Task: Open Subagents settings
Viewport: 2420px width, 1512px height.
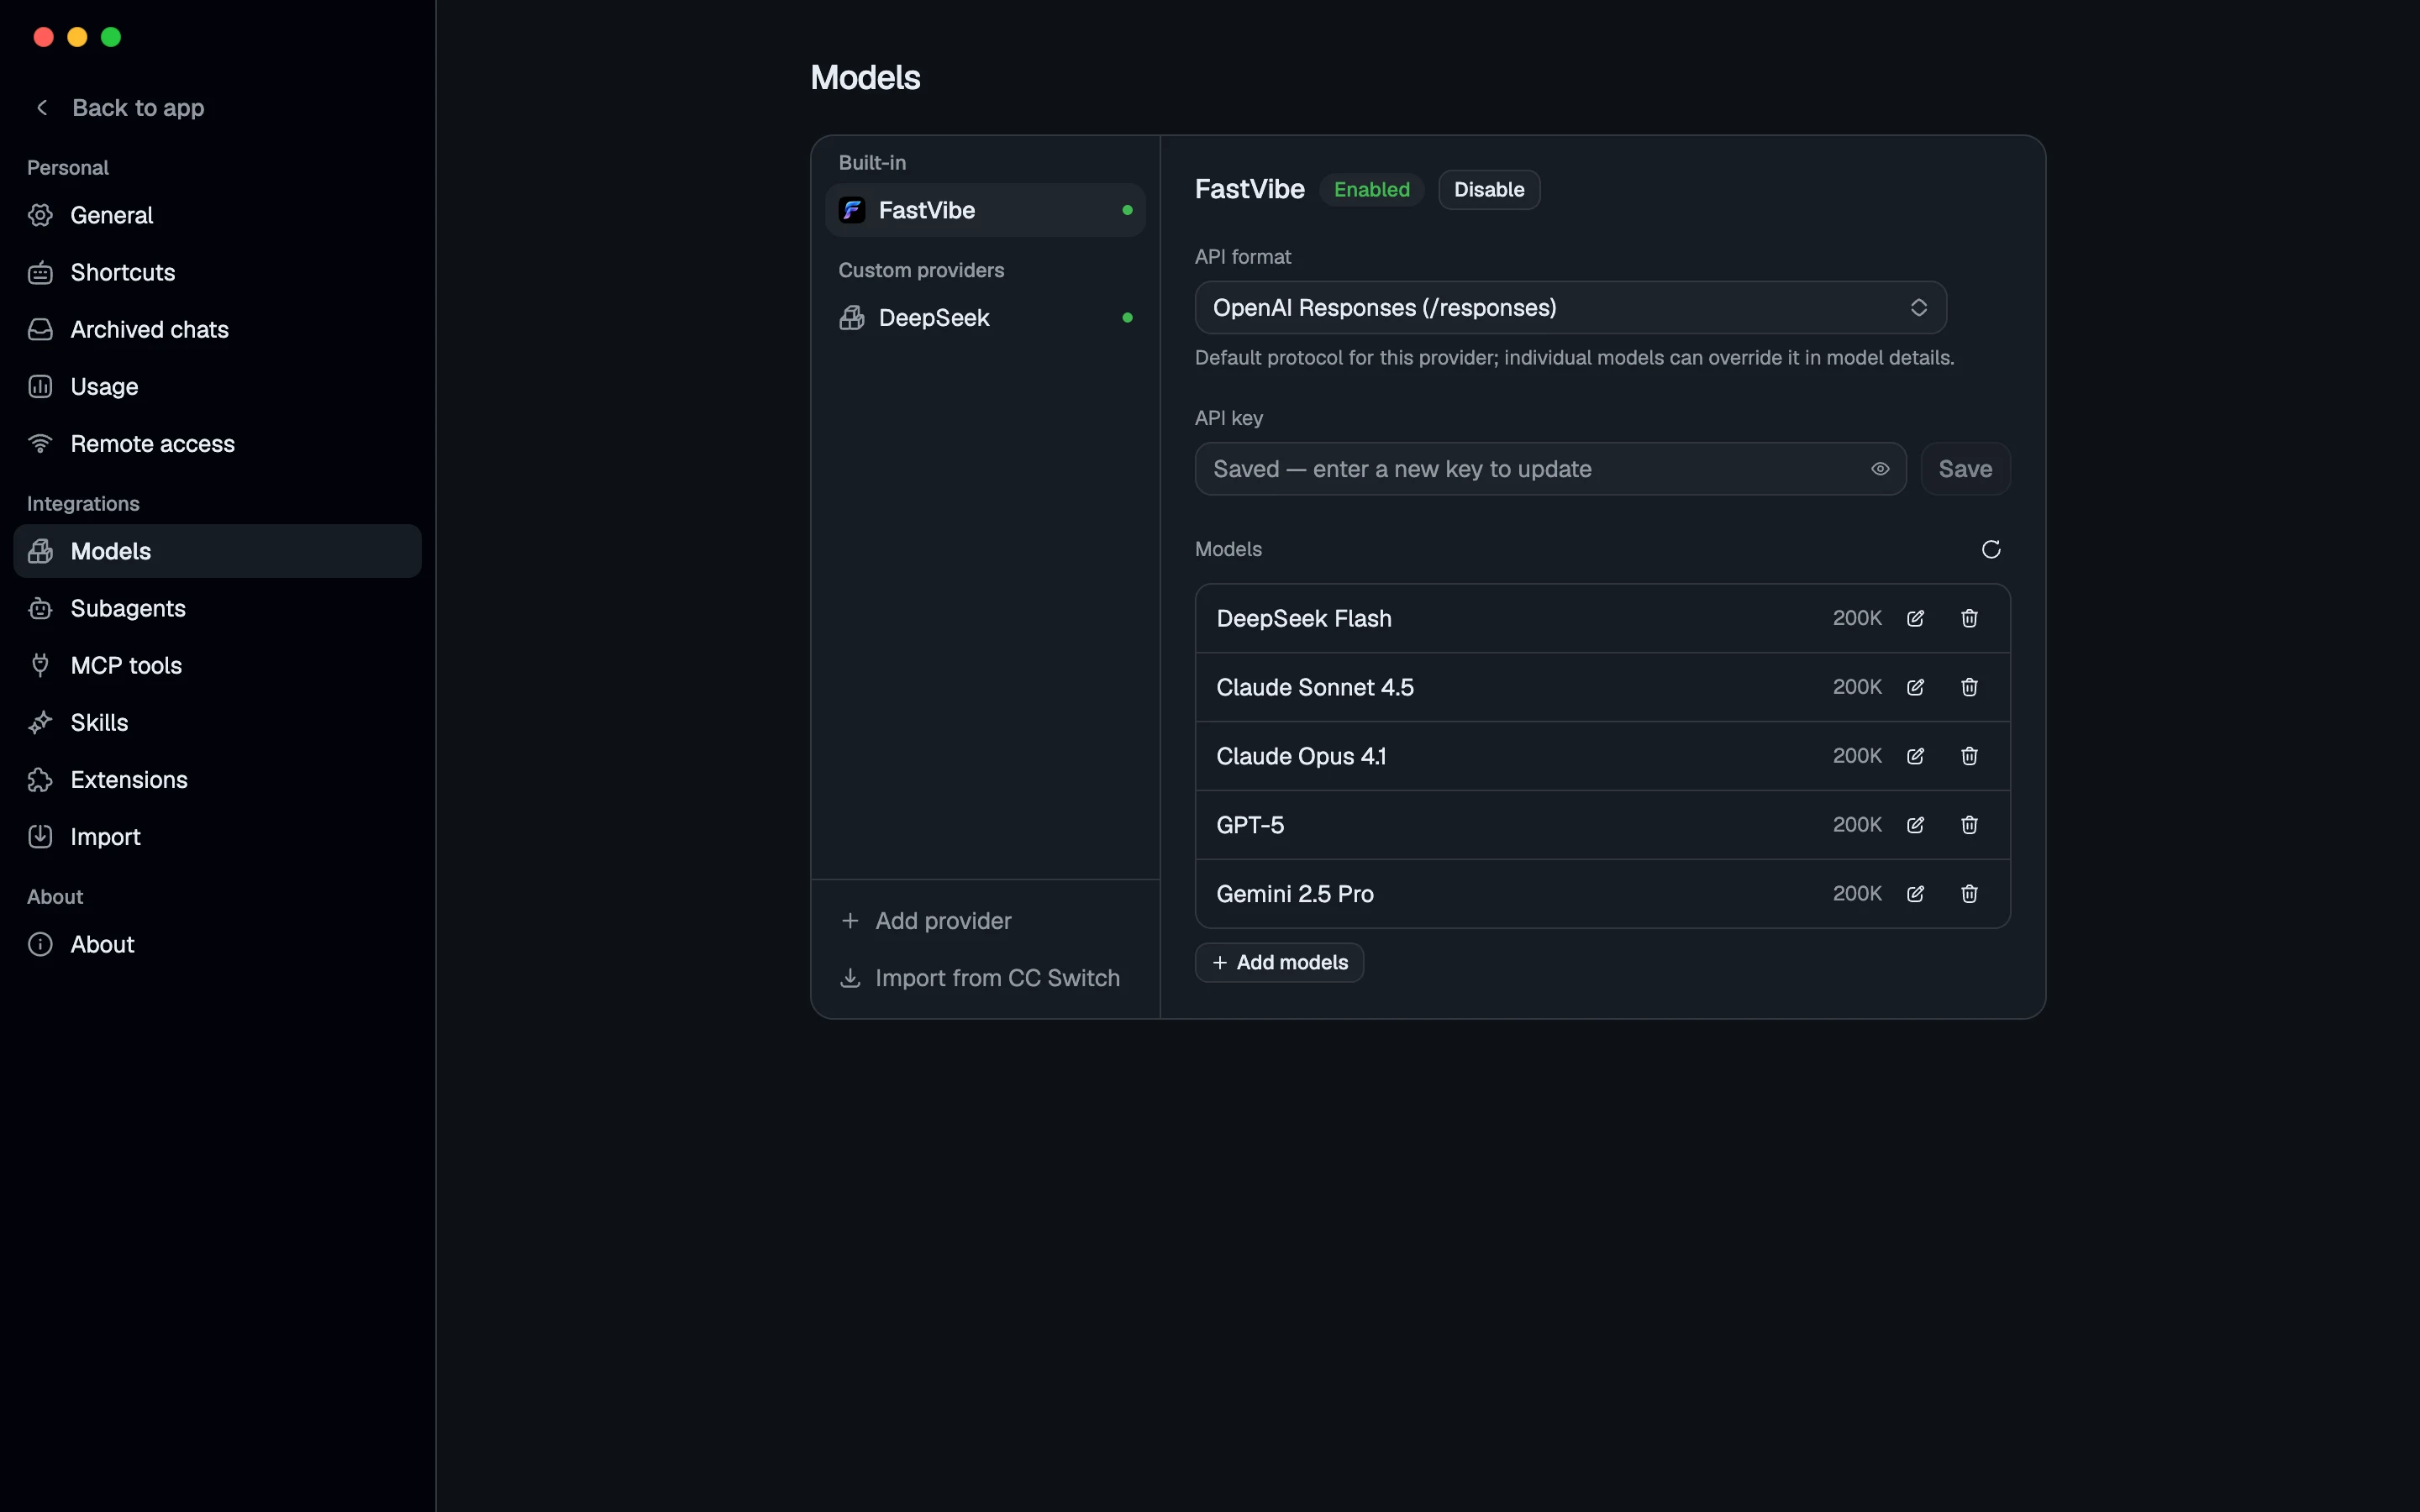Action: tap(217, 608)
